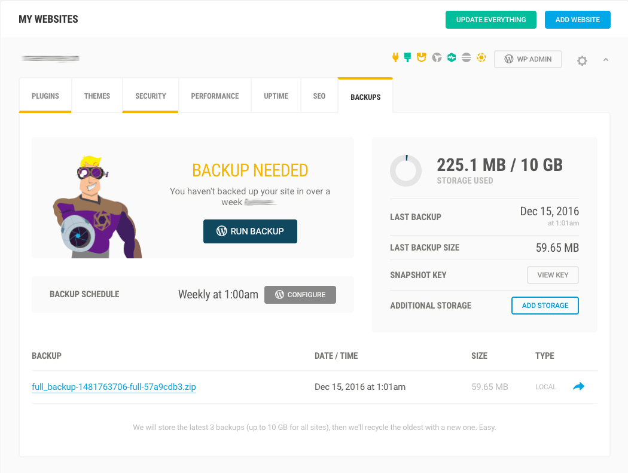The width and height of the screenshot is (628, 473).
Task: Click the Additional Storage label
Action: point(431,306)
